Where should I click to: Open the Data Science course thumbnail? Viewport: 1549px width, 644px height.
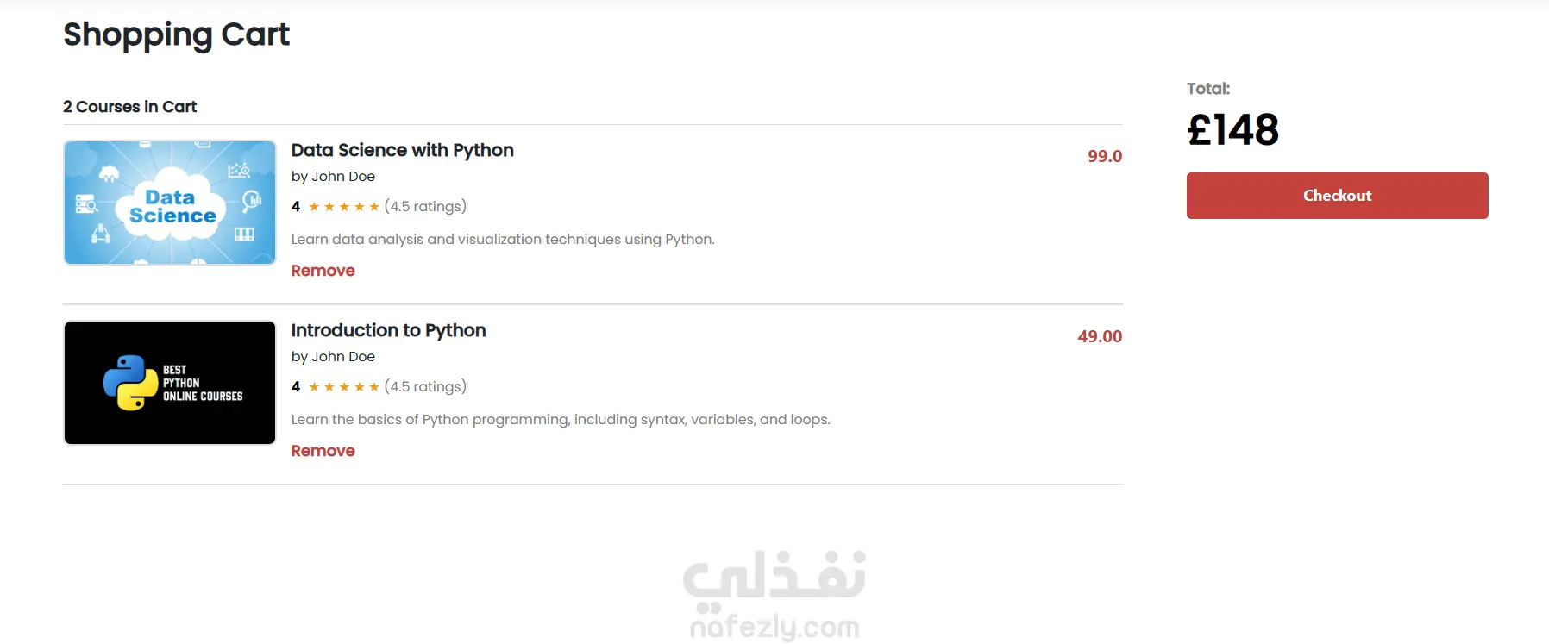170,203
